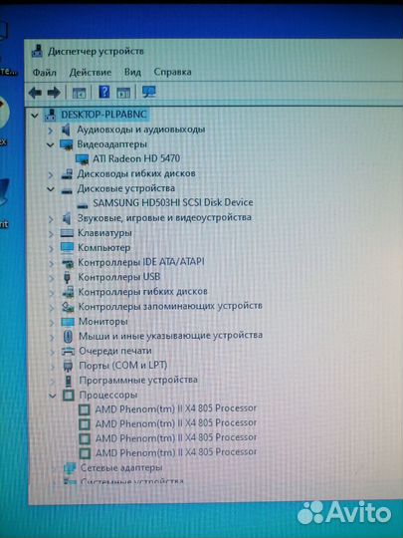Select the Программные устройства label

(x=138, y=381)
